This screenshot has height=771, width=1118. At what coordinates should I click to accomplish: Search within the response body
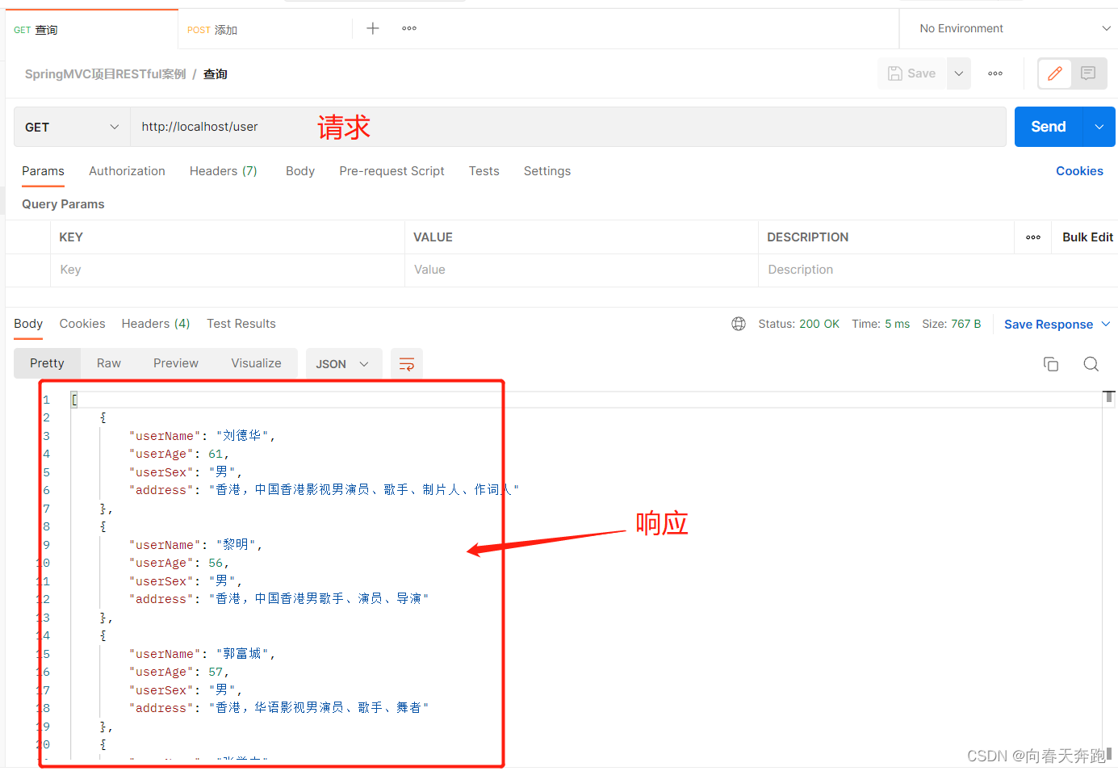(x=1091, y=364)
